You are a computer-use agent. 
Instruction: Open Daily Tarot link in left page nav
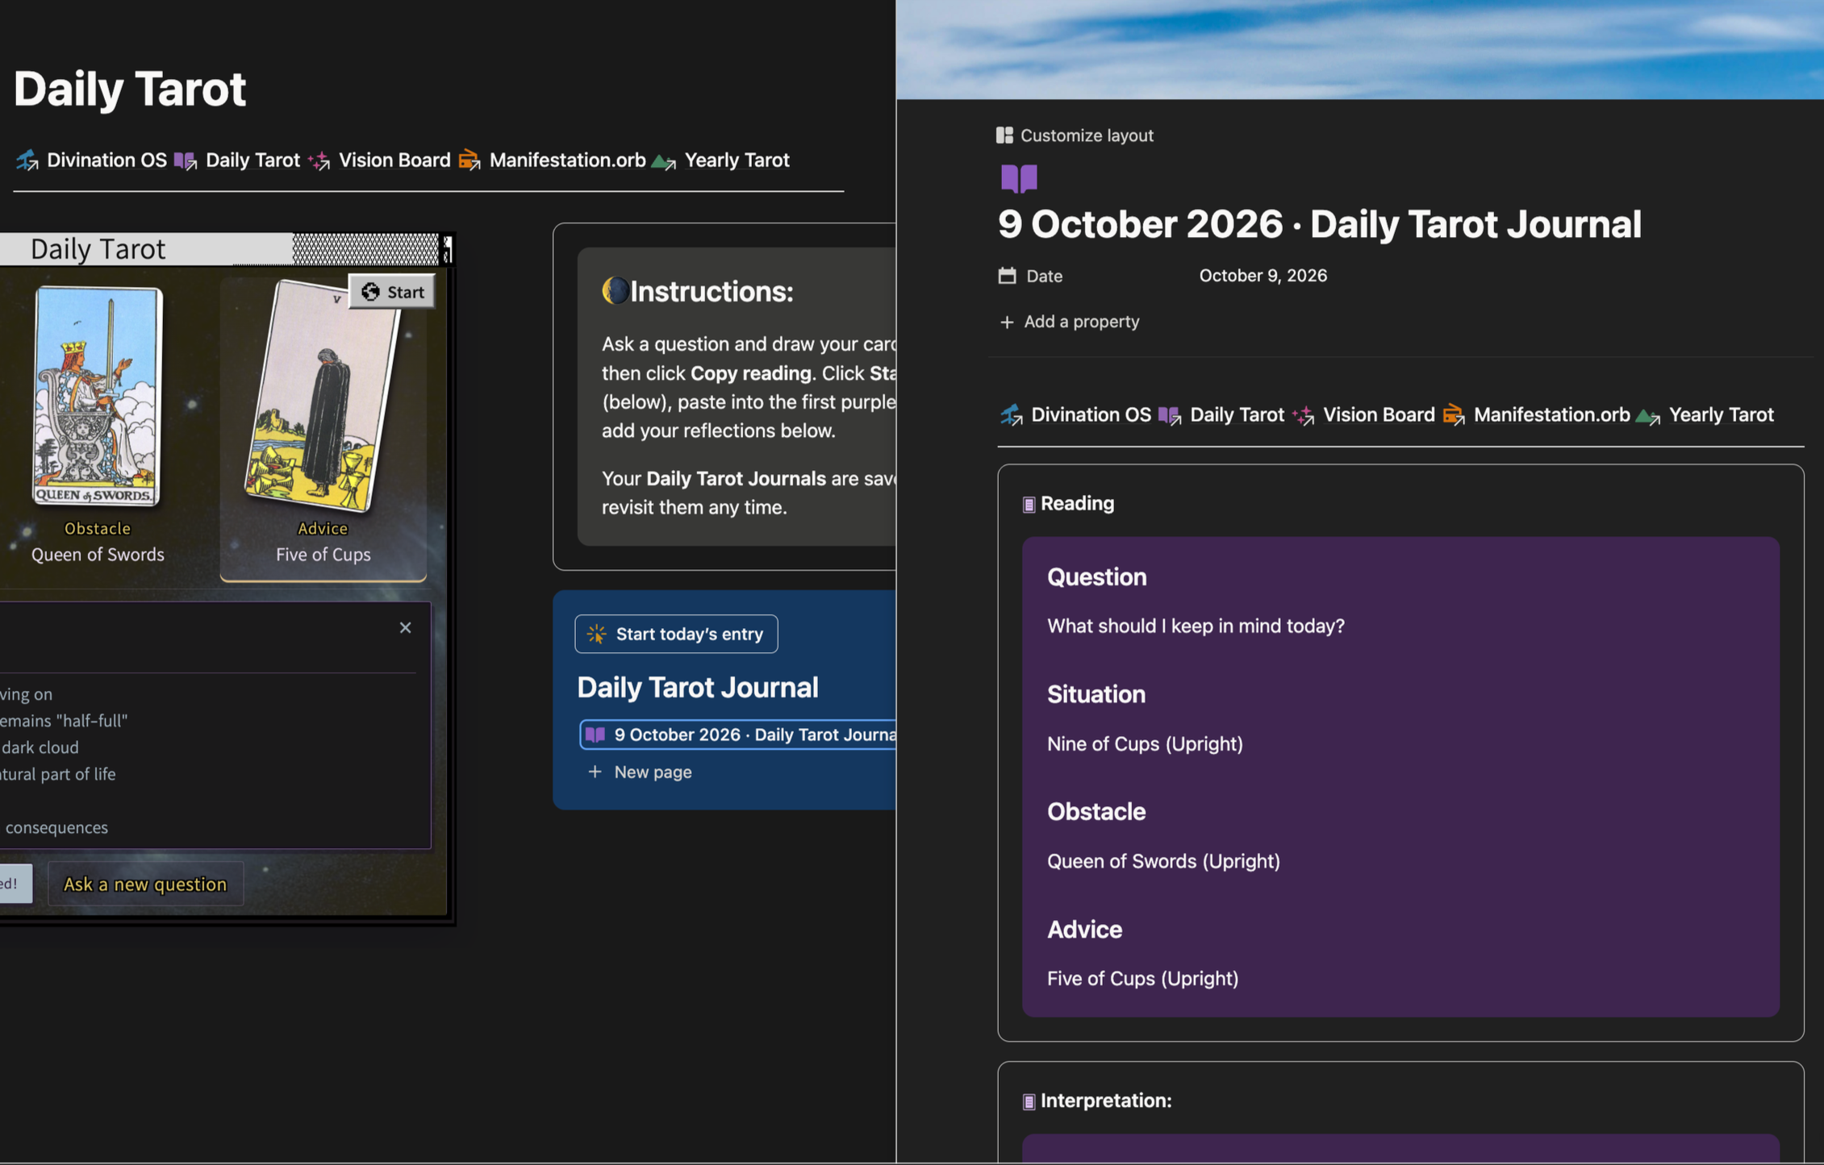tap(237, 160)
